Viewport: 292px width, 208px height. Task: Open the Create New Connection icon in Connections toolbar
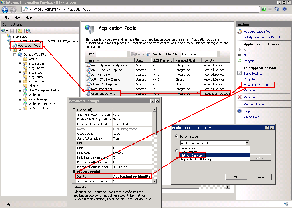coord(3,31)
